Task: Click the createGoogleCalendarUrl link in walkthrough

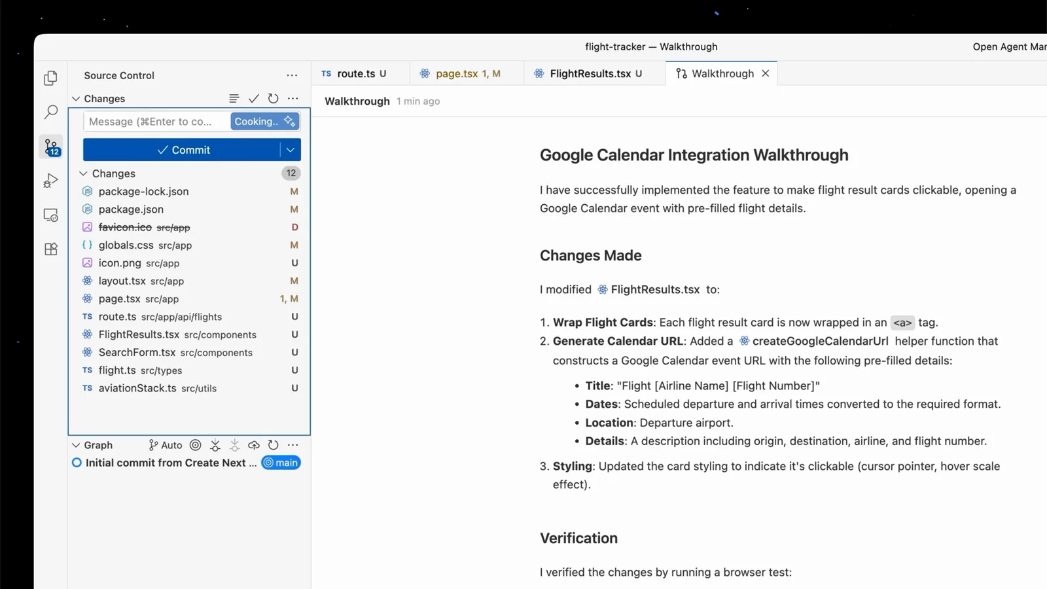Action: 814,341
